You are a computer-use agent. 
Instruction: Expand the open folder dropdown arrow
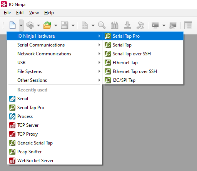click(x=56, y=25)
